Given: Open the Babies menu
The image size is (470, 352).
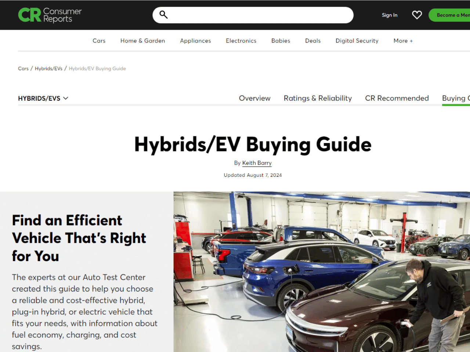Looking at the screenshot, I should (281, 41).
